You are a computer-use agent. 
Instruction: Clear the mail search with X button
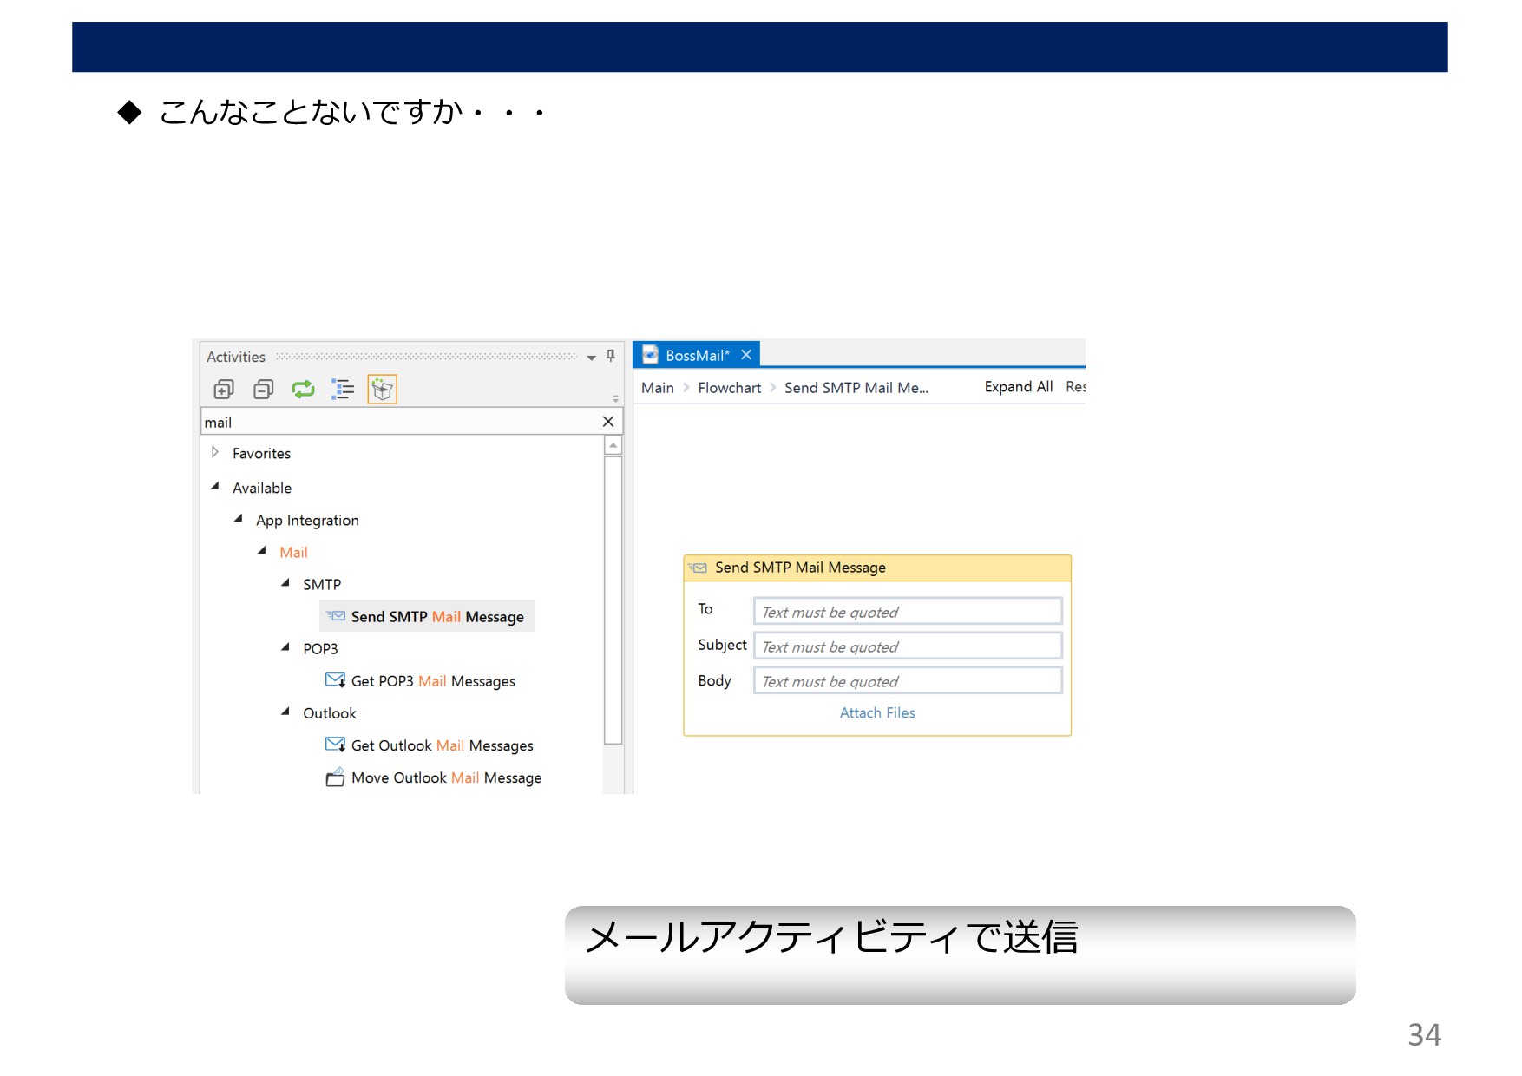608,422
